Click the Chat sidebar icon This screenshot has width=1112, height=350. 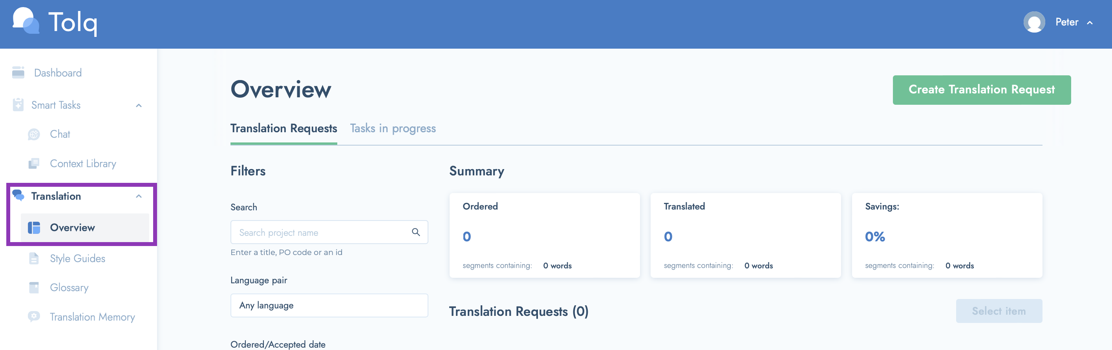point(34,134)
